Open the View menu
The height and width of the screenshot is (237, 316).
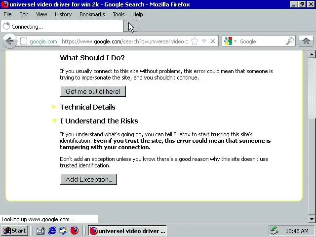(41, 14)
